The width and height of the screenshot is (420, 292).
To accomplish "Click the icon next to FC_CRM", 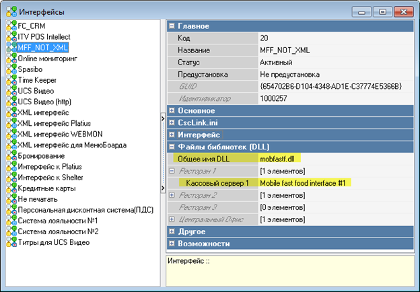I will point(11,26).
